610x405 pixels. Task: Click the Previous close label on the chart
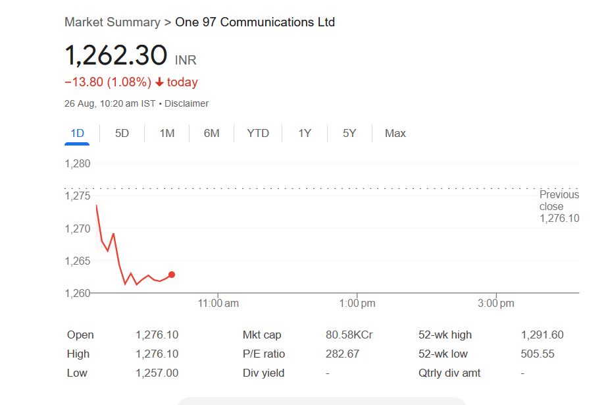click(x=559, y=200)
